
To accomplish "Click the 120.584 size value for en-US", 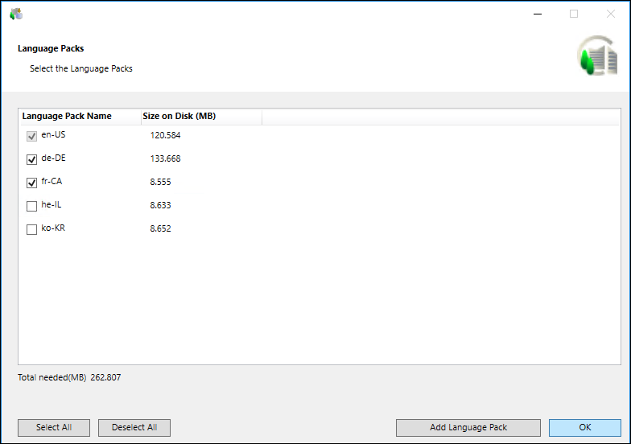I will pos(165,136).
